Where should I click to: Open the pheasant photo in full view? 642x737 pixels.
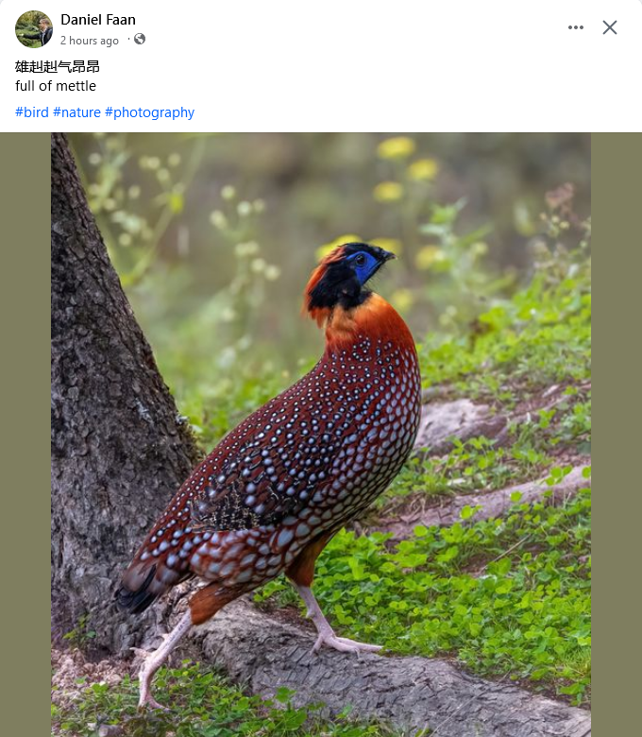(321, 435)
